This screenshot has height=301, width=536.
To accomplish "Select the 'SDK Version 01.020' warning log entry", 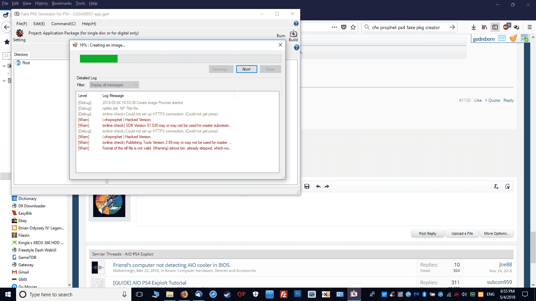I will tap(167, 125).
